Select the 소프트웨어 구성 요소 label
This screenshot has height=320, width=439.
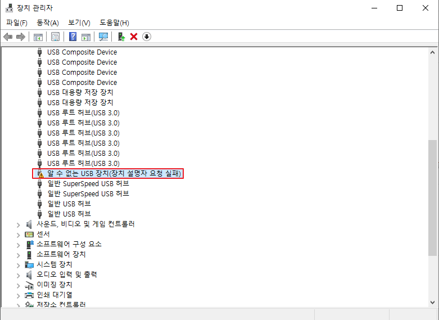[69, 244]
